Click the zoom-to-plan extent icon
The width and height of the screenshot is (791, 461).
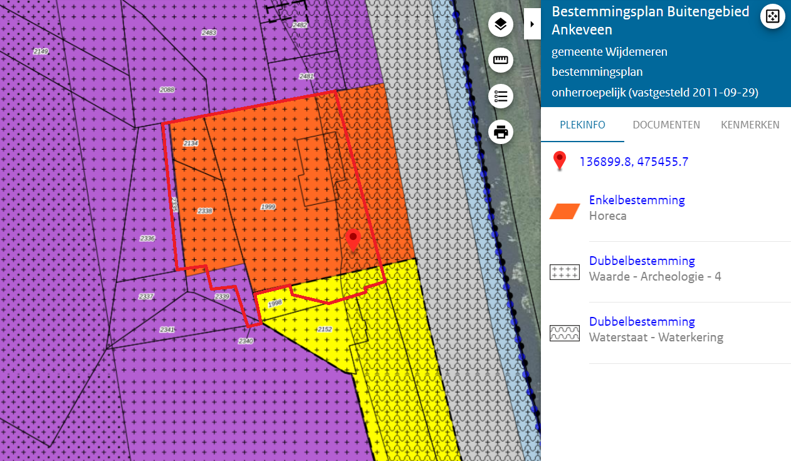pyautogui.click(x=772, y=16)
